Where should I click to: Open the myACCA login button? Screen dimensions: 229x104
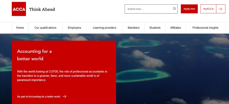[208, 9]
